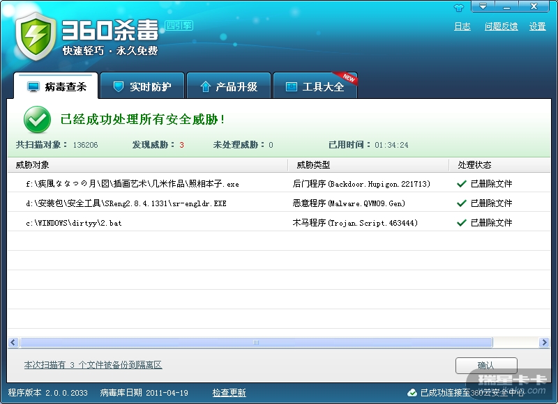The image size is (558, 404).
Task: Click the Trojan.Script.463444 threat type
Action: [x=355, y=223]
